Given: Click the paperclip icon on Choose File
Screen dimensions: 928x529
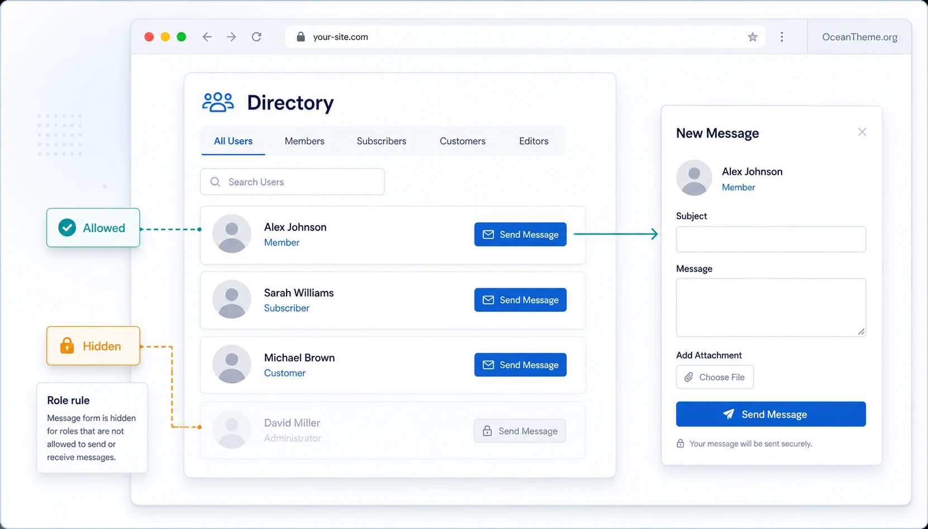Looking at the screenshot, I should point(689,377).
